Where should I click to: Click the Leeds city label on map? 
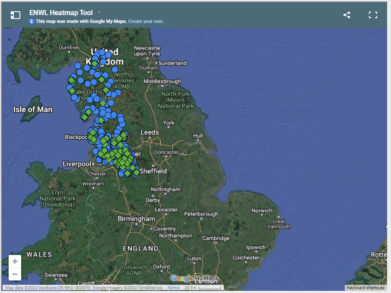pos(149,132)
